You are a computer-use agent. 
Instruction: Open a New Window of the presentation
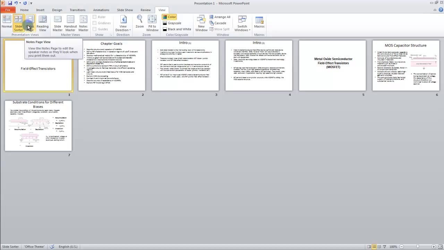201,23
